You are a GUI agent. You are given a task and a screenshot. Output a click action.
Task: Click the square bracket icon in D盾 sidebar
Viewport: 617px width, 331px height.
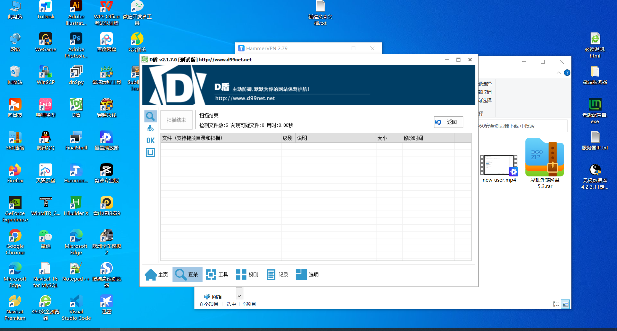(x=150, y=152)
